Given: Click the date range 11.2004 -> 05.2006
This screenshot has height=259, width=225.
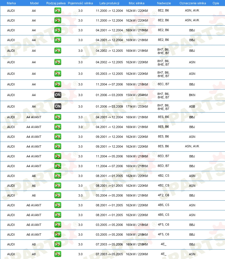Looking at the screenshot, I should pos(109,156).
